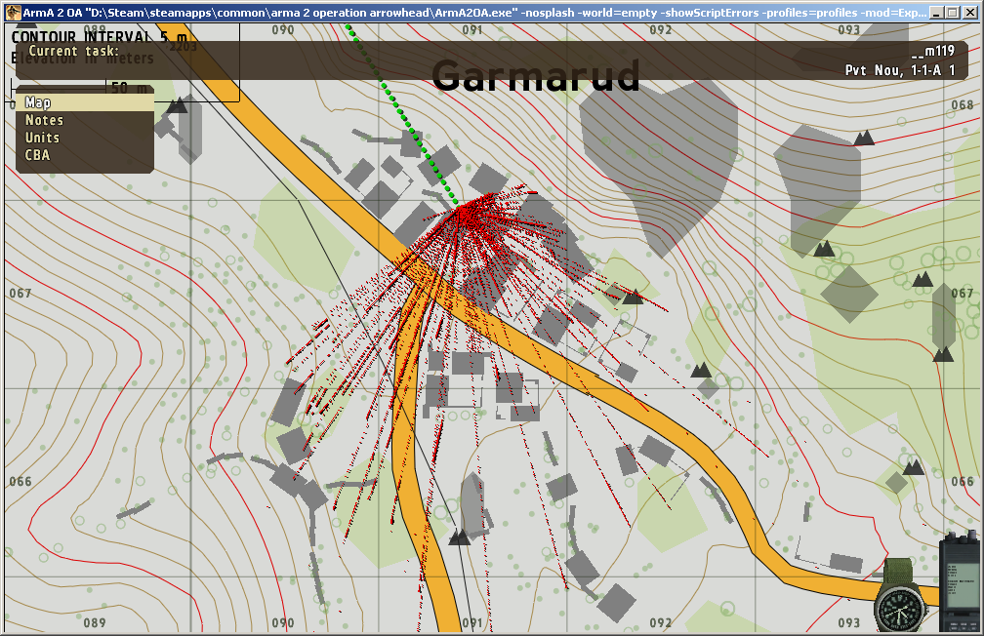Click the "Pvt Nou, 1-1-A 1" player label
Screen dimensions: 984x636
pos(900,70)
